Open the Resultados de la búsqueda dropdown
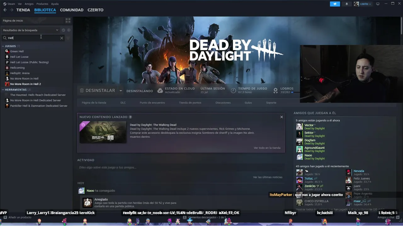Image resolution: width=403 pixels, height=226 pixels. pyautogui.click(x=31, y=30)
